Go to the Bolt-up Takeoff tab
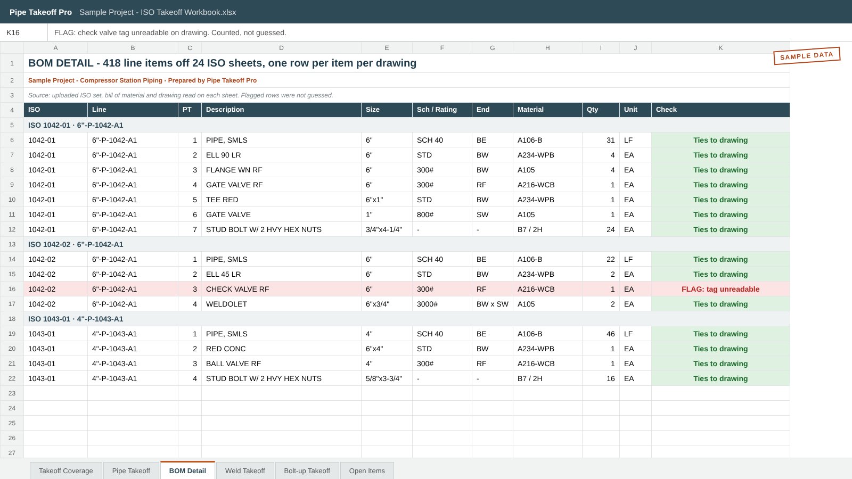852x479 pixels. 307,470
